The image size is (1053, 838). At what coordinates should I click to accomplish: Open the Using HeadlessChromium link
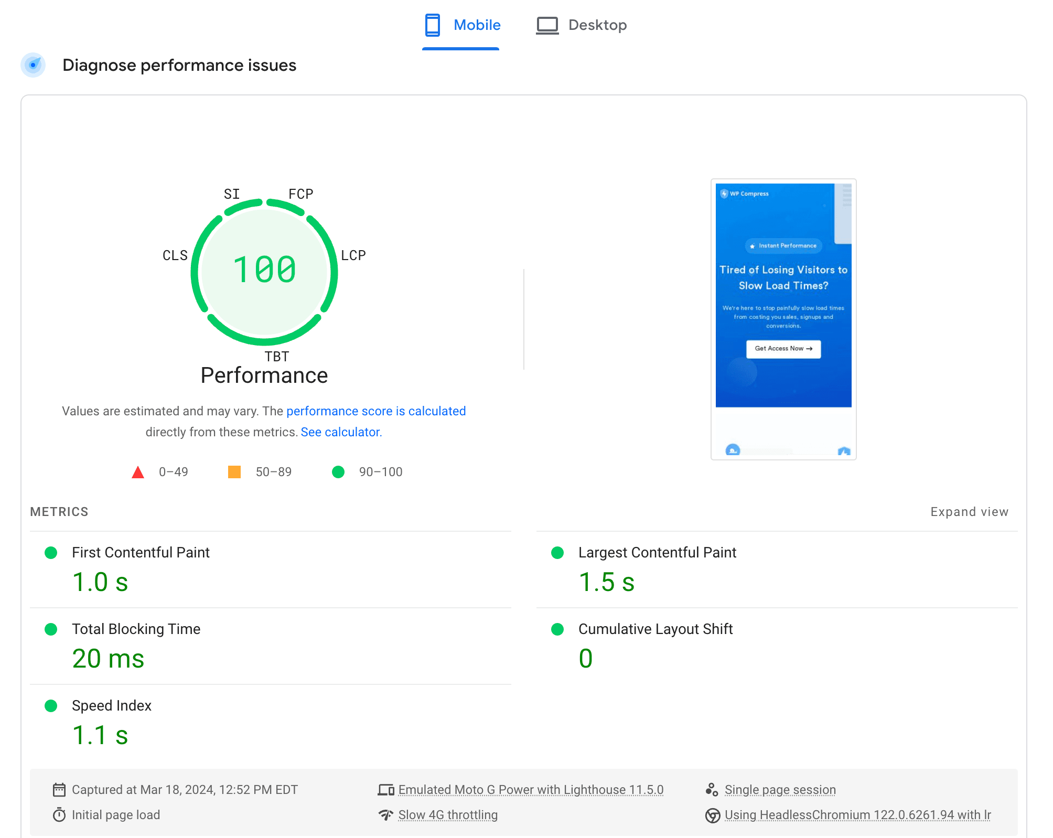pyautogui.click(x=857, y=814)
